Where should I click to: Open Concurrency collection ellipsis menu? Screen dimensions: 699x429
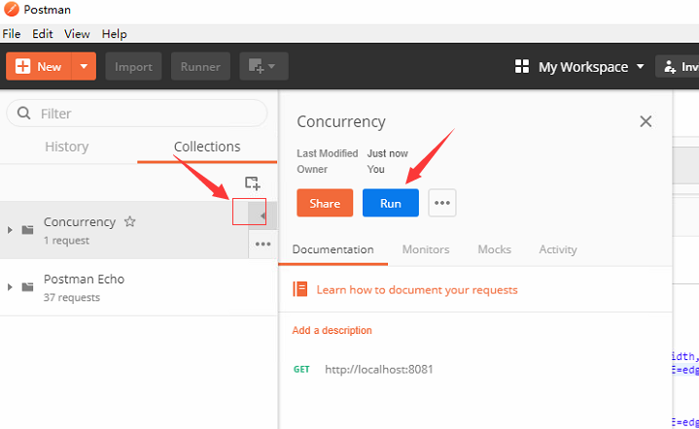262,245
